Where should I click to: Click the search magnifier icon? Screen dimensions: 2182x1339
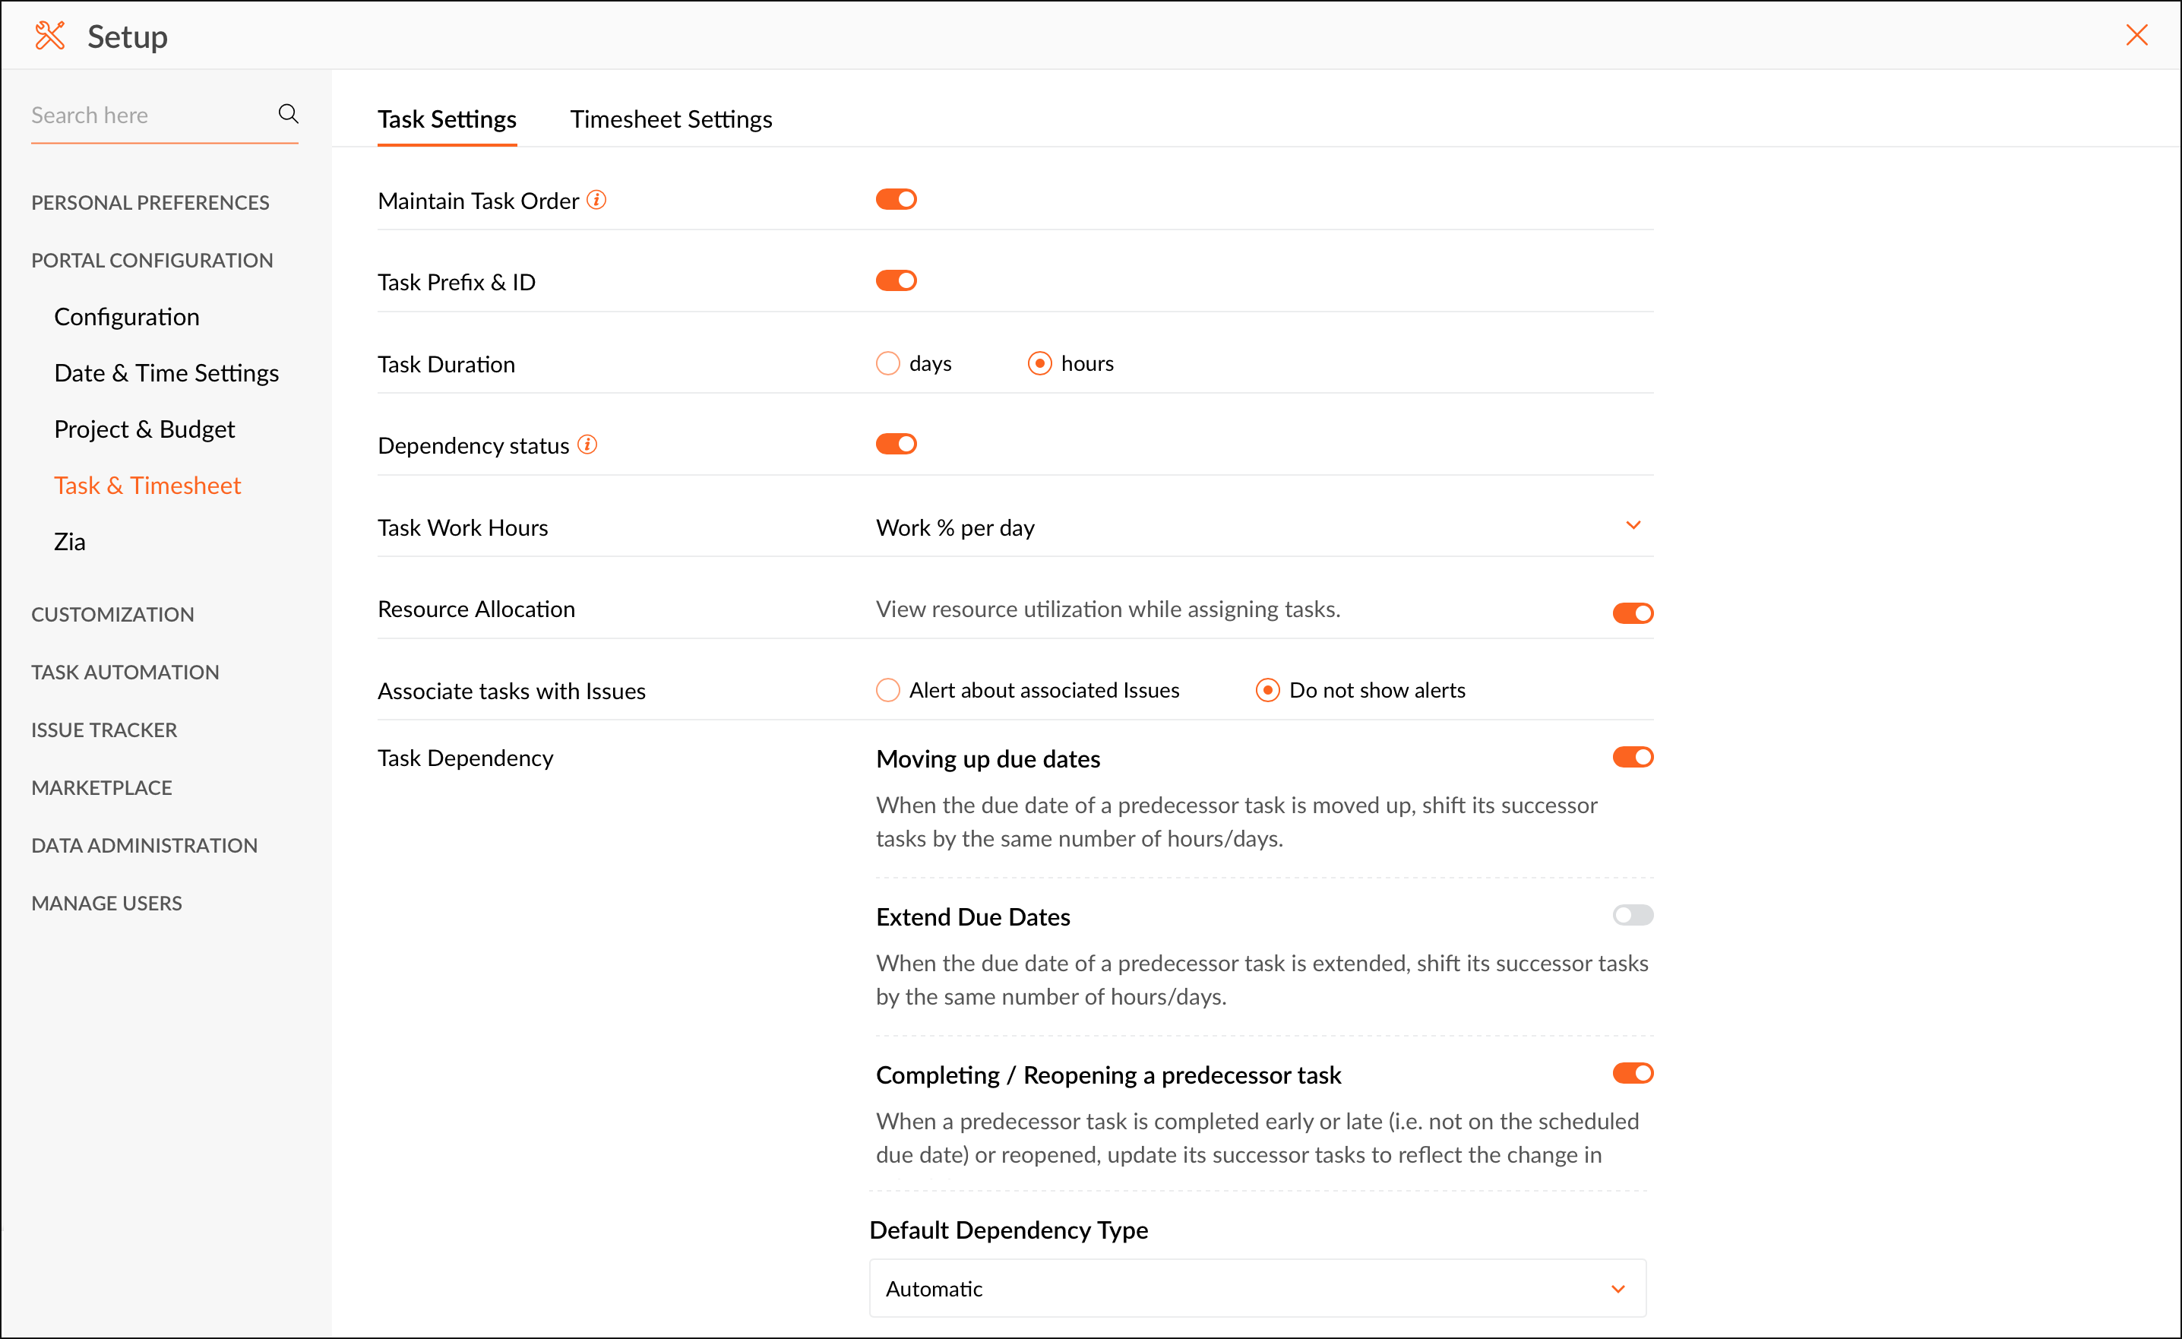coord(288,114)
